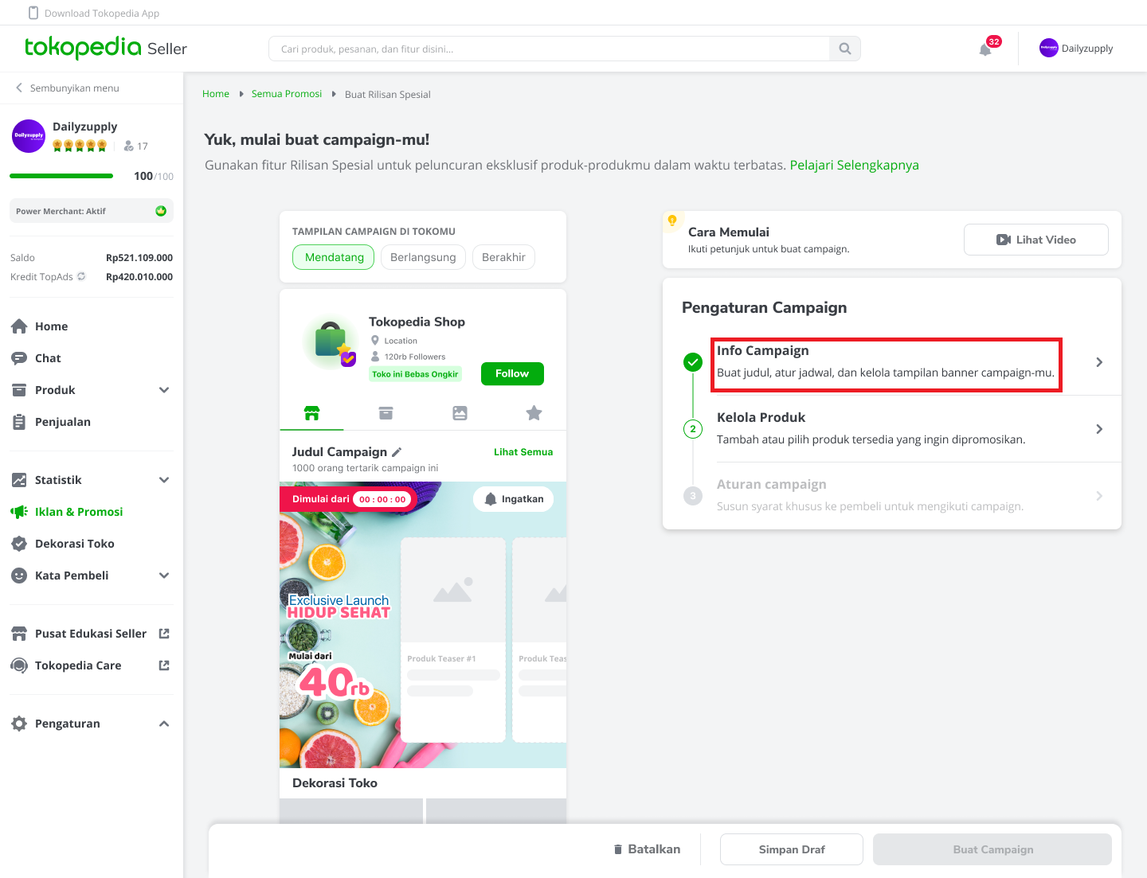Go to Home breadcrumb link
1147x878 pixels.
[x=216, y=94]
